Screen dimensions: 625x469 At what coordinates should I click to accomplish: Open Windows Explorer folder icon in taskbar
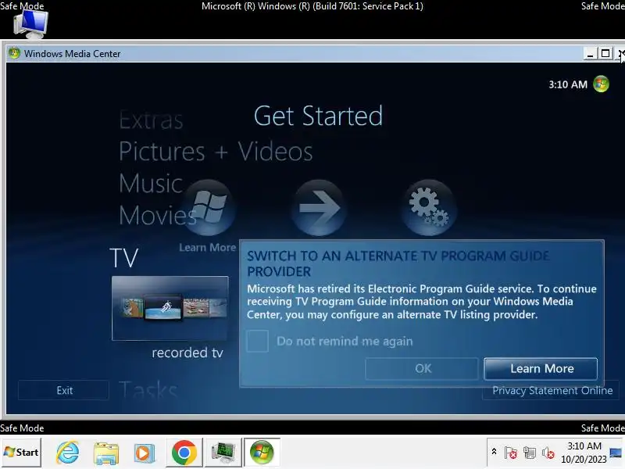tap(106, 453)
